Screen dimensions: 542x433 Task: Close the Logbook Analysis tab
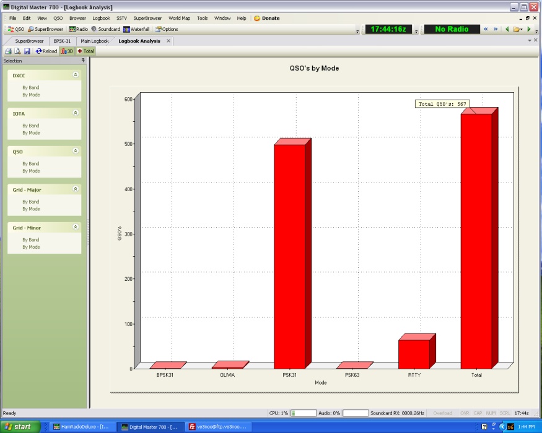coord(168,41)
